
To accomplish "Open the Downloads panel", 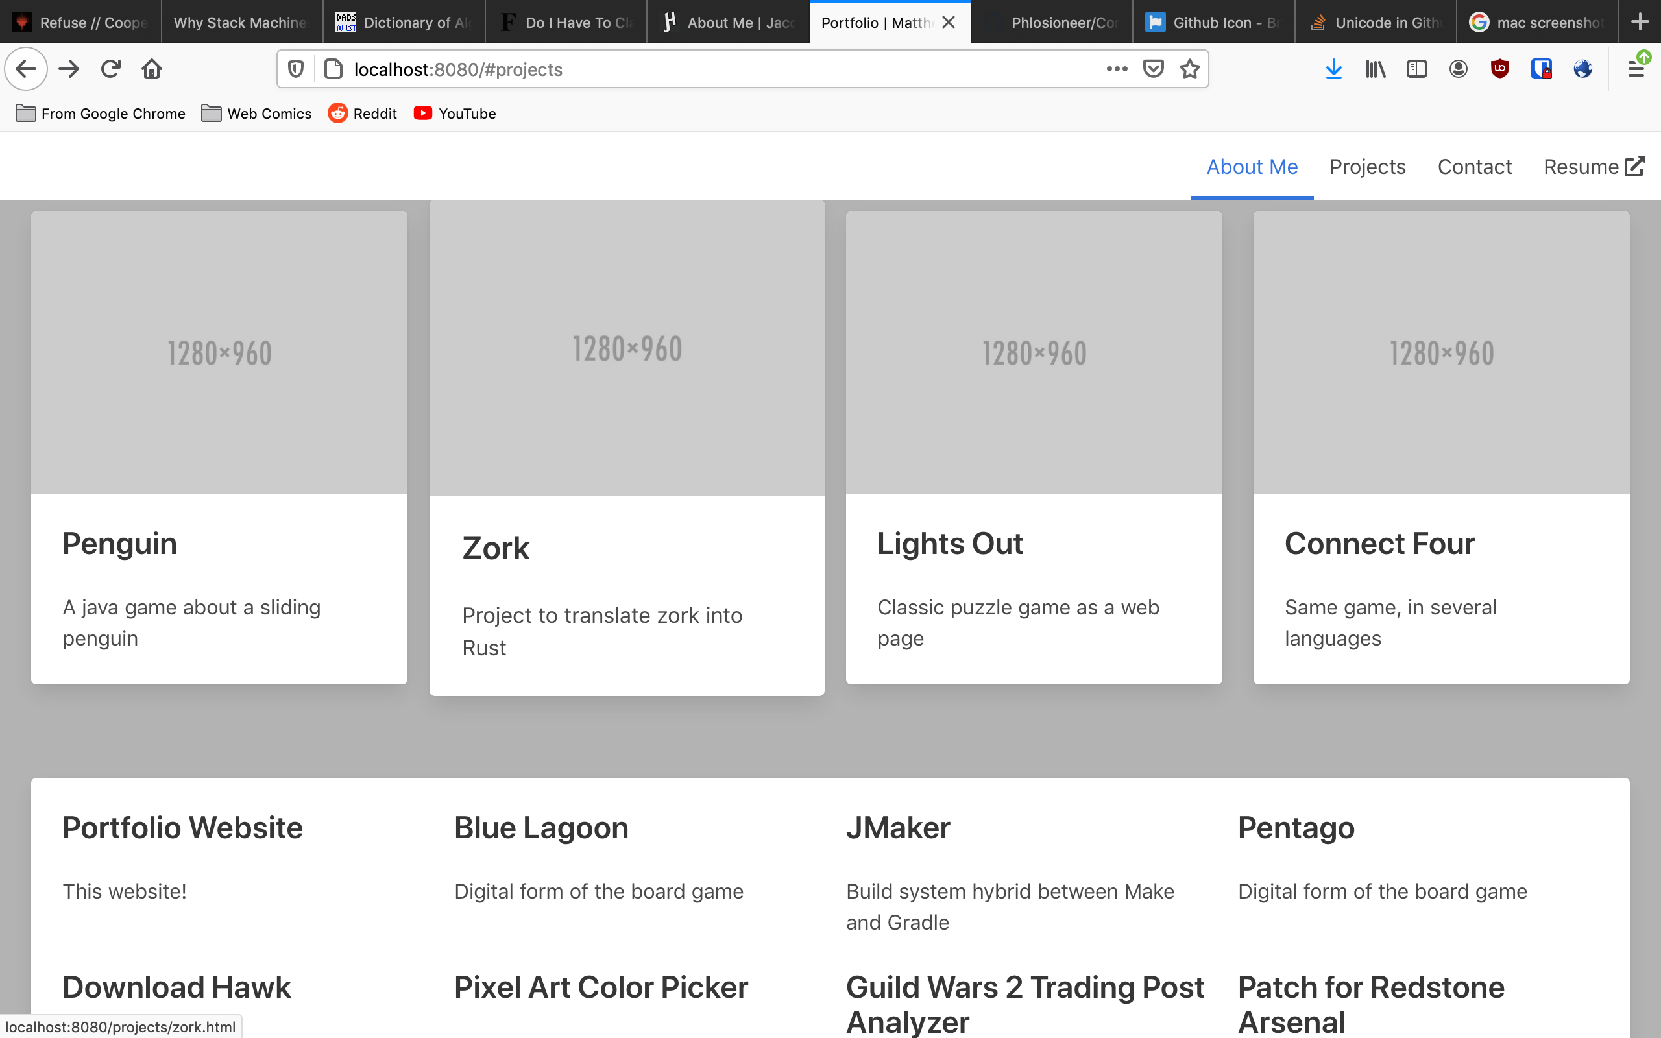I will coord(1333,69).
